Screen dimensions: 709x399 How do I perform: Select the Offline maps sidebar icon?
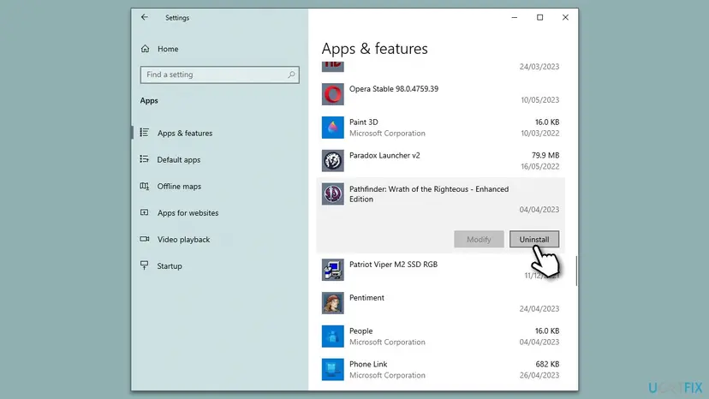[x=144, y=186]
